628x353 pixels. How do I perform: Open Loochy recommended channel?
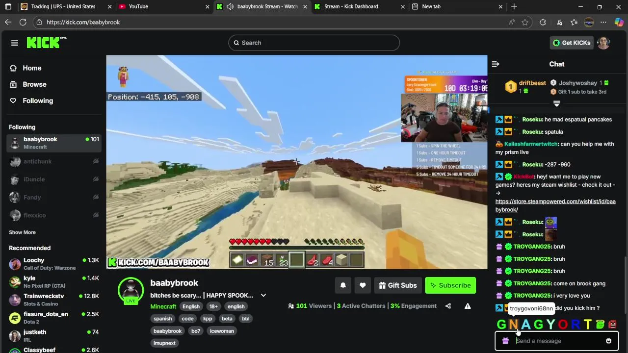54,264
